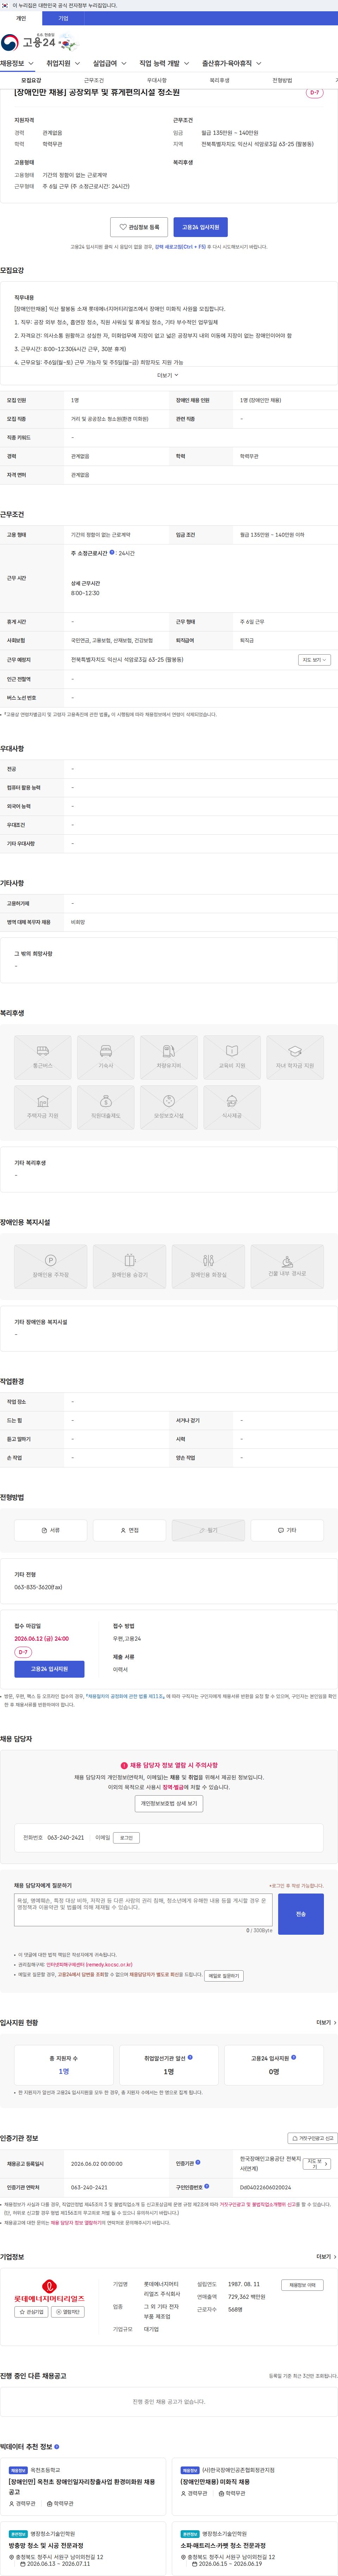Screen dimensions: 338x2576
Task: Expand the 채용정보 menu
Action: (x=17, y=63)
